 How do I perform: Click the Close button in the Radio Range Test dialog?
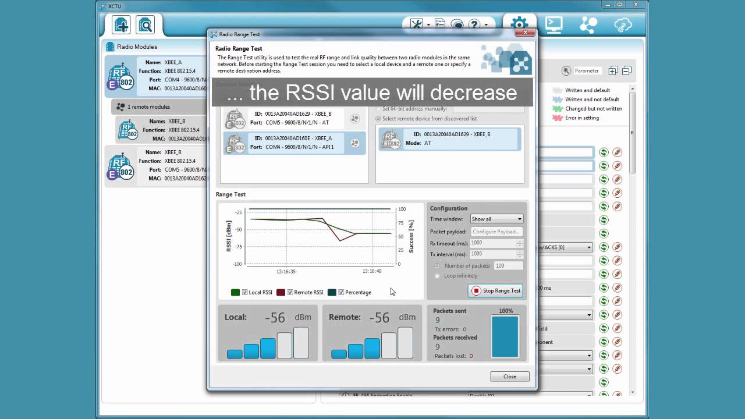(510, 377)
